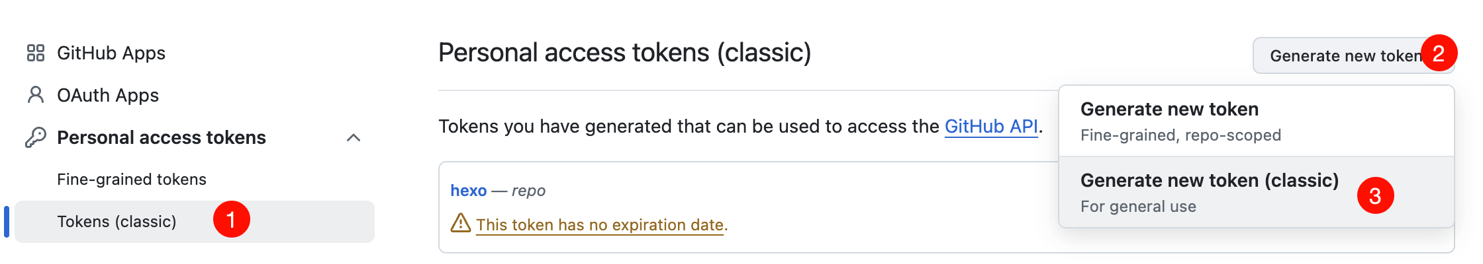Go to GitHub Apps settings label

point(111,53)
